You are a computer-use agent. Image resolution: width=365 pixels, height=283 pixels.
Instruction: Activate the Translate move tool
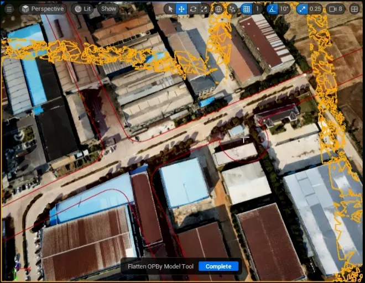[x=181, y=9]
